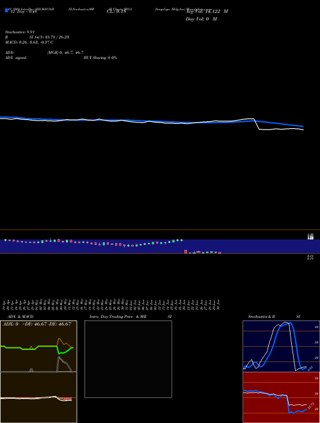The image size is (320, 423).
Task: Click the 'SI 14/5: 33.73 / 26.23' value
Action: coord(49,37)
